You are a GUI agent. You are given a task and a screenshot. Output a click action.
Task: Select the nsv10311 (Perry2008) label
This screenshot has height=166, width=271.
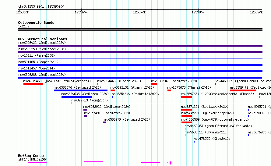coord(37,55)
